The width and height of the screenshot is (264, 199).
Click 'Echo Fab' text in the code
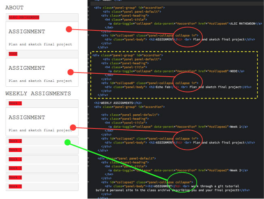(163, 87)
